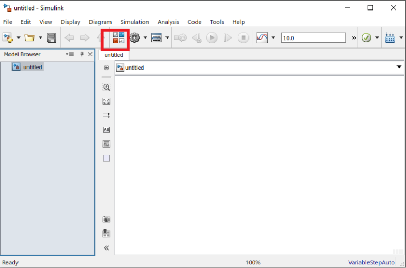This screenshot has width=406, height=268.
Task: Select the Image annotation tool
Action: [106, 144]
